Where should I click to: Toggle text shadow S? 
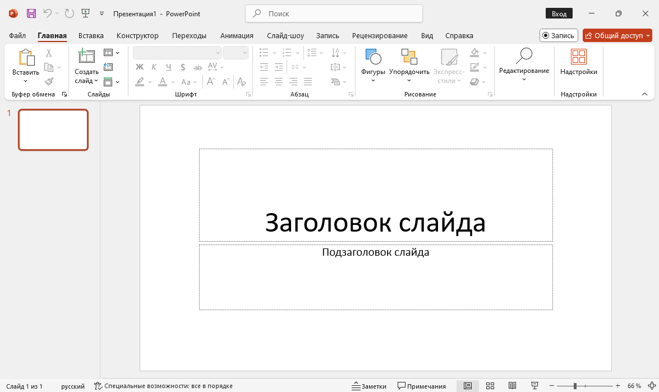[183, 67]
